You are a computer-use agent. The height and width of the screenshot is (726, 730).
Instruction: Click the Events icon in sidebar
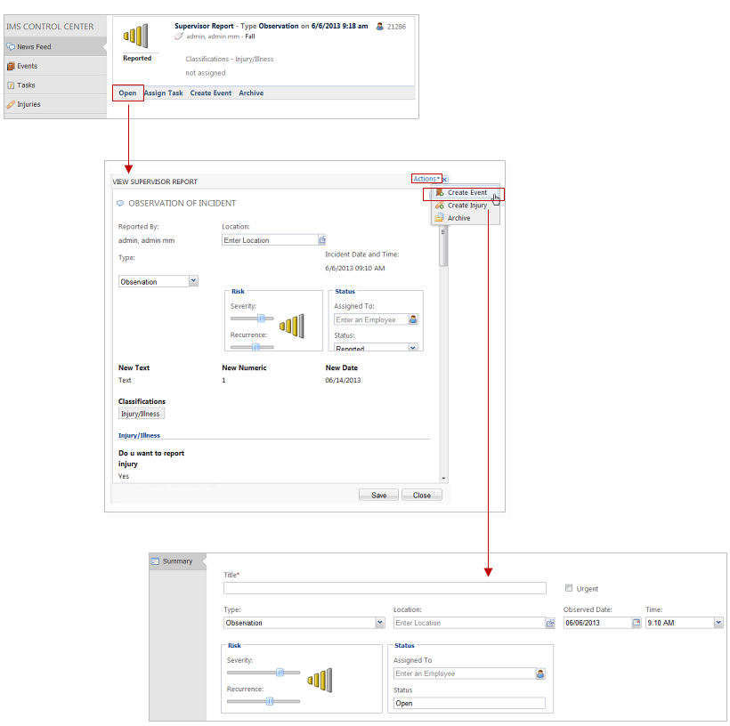click(11, 66)
